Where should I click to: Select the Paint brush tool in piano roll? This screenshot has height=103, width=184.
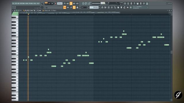tap(26, 11)
